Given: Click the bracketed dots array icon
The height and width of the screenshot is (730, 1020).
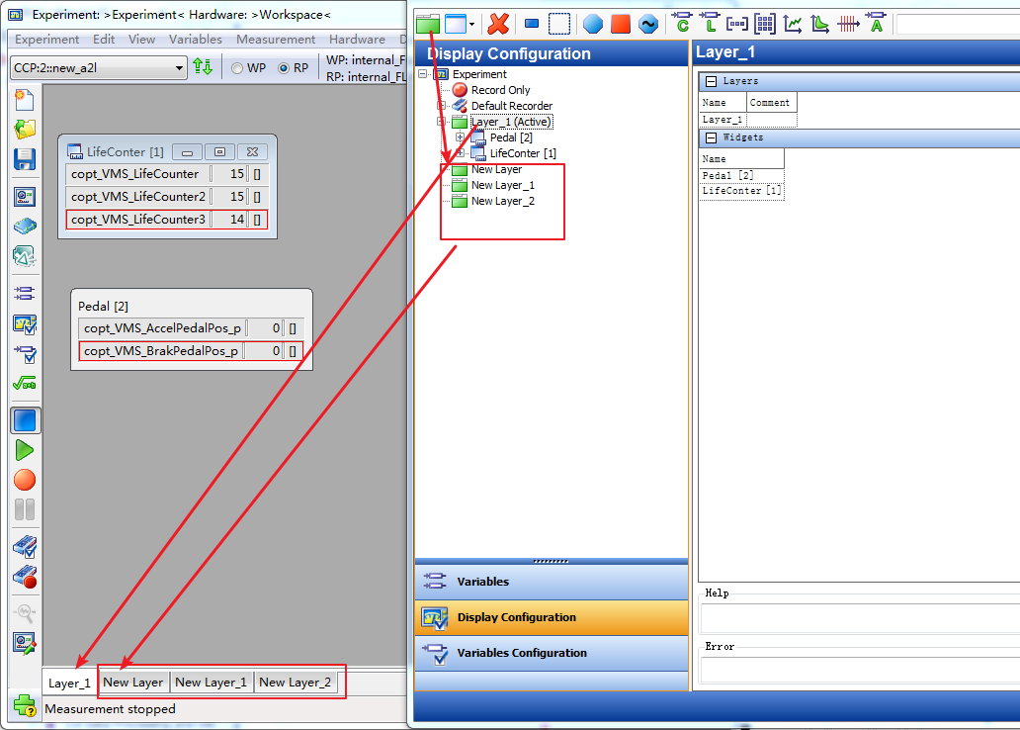Looking at the screenshot, I should [x=737, y=24].
